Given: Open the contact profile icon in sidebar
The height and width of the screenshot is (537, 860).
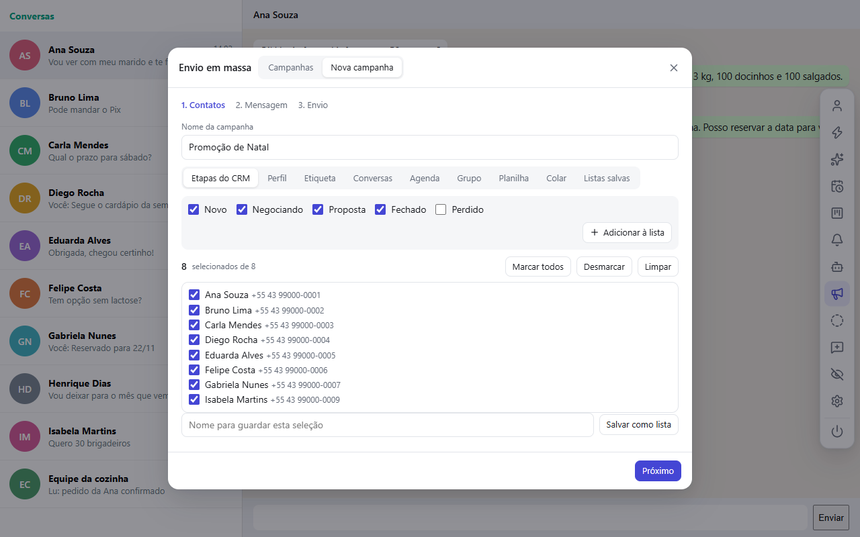Looking at the screenshot, I should 836,105.
